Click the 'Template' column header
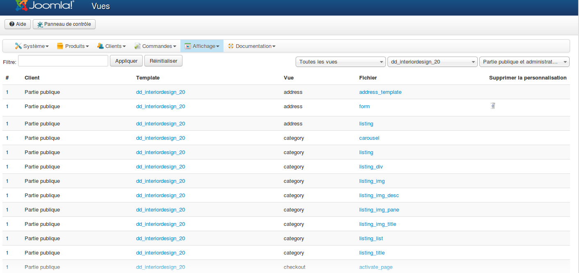 [148, 78]
